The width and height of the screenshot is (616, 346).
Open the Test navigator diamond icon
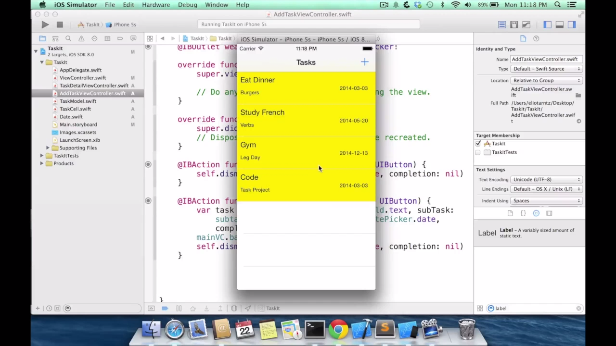(94, 38)
